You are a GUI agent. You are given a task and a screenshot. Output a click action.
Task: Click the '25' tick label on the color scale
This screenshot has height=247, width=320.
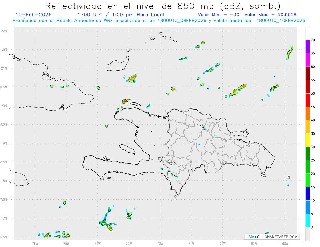click(x=313, y=160)
